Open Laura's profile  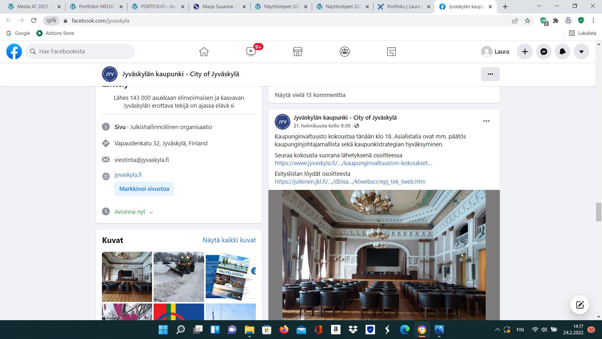(x=495, y=51)
